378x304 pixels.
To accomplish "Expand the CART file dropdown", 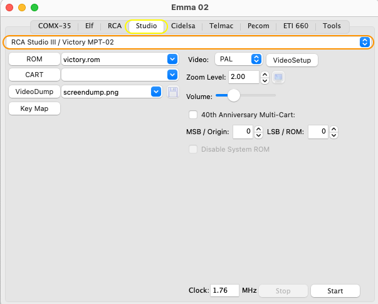I will click(172, 75).
